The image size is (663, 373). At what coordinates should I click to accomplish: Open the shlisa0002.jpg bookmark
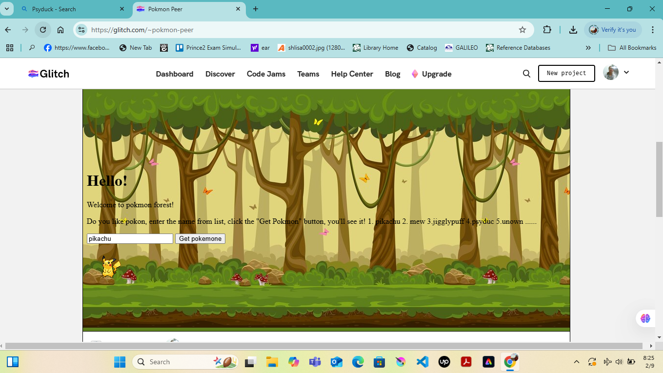[311, 48]
